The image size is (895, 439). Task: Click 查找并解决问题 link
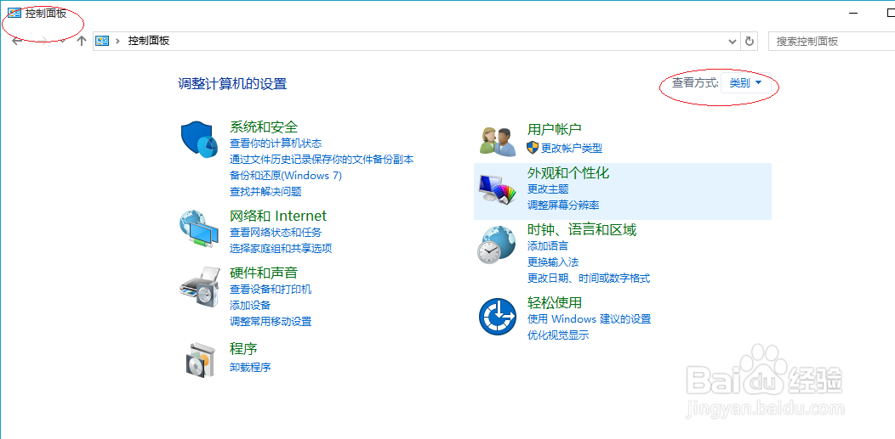coord(265,192)
